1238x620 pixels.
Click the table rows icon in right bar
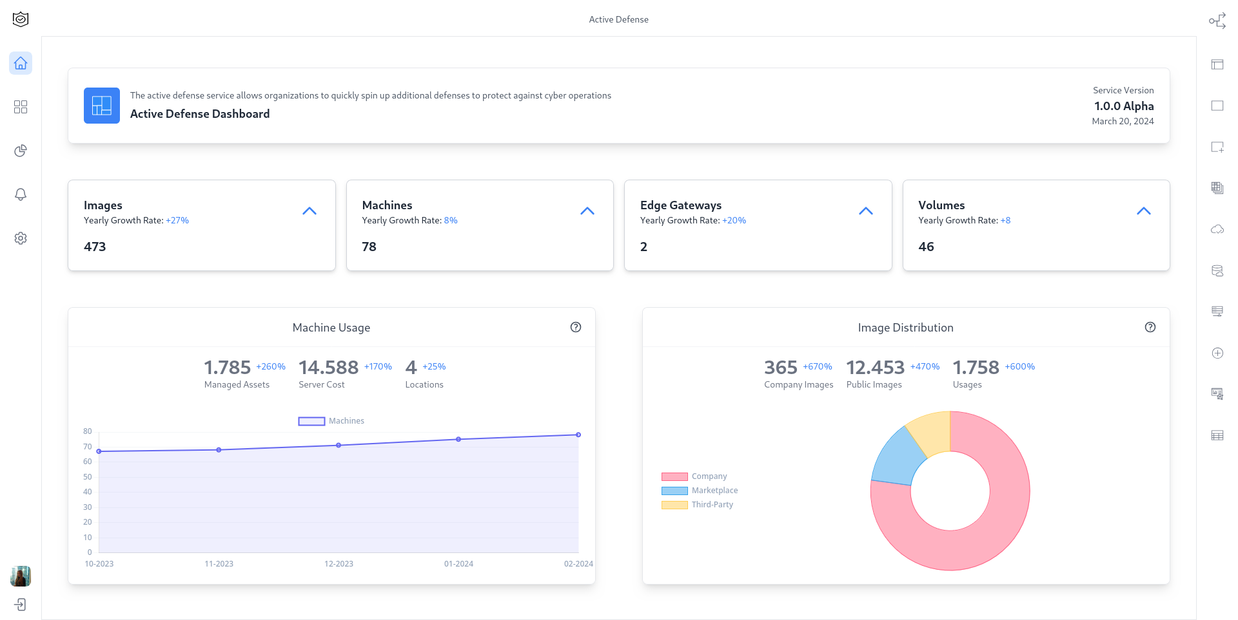(1217, 435)
